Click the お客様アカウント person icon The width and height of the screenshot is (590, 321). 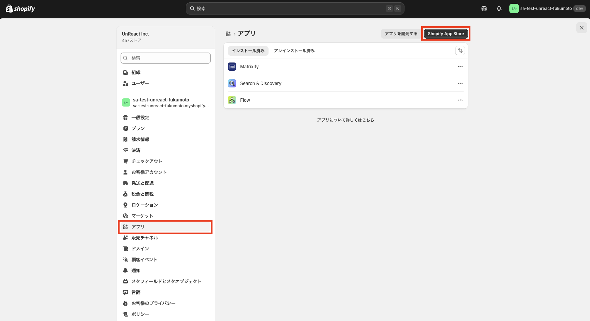point(125,172)
